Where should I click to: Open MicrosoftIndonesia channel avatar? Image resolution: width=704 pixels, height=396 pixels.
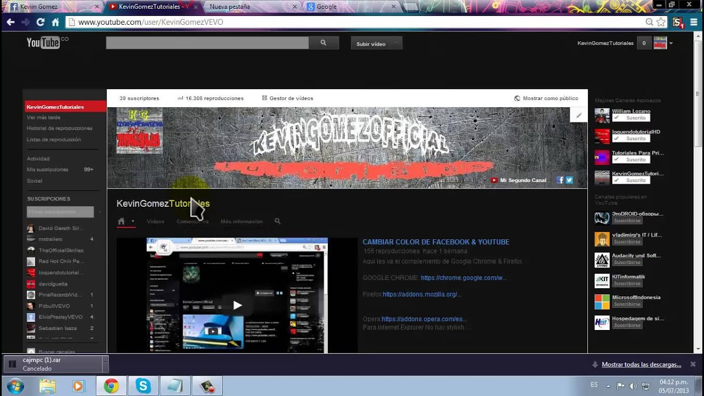pos(602,301)
